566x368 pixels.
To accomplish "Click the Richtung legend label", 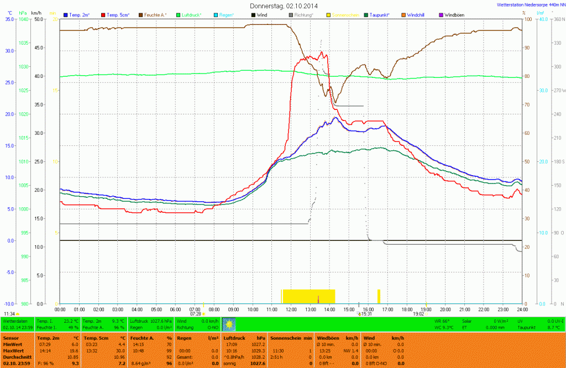I will point(304,14).
